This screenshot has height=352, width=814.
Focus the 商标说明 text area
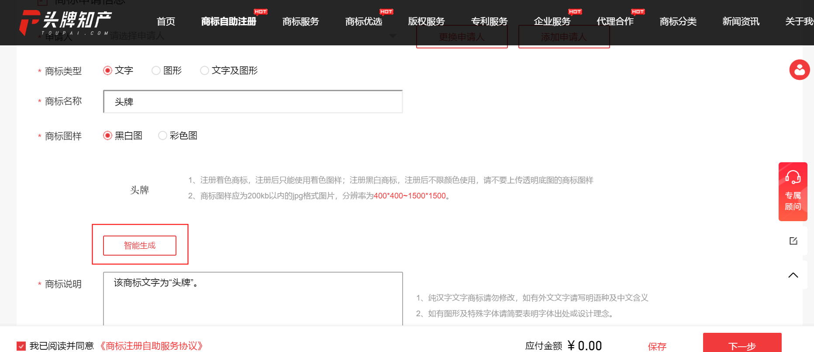pos(253,299)
